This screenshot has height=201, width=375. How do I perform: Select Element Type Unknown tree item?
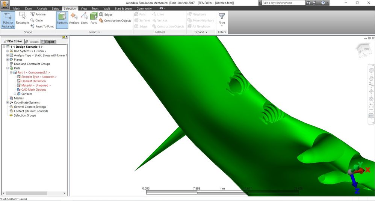39,77
